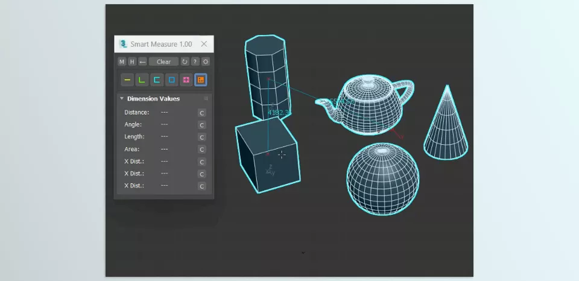Close the Smart Measure dialog
The width and height of the screenshot is (579, 281).
pyautogui.click(x=204, y=44)
